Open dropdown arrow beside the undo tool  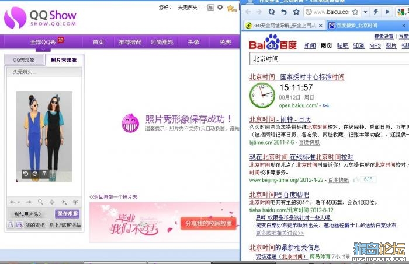(x=19, y=202)
